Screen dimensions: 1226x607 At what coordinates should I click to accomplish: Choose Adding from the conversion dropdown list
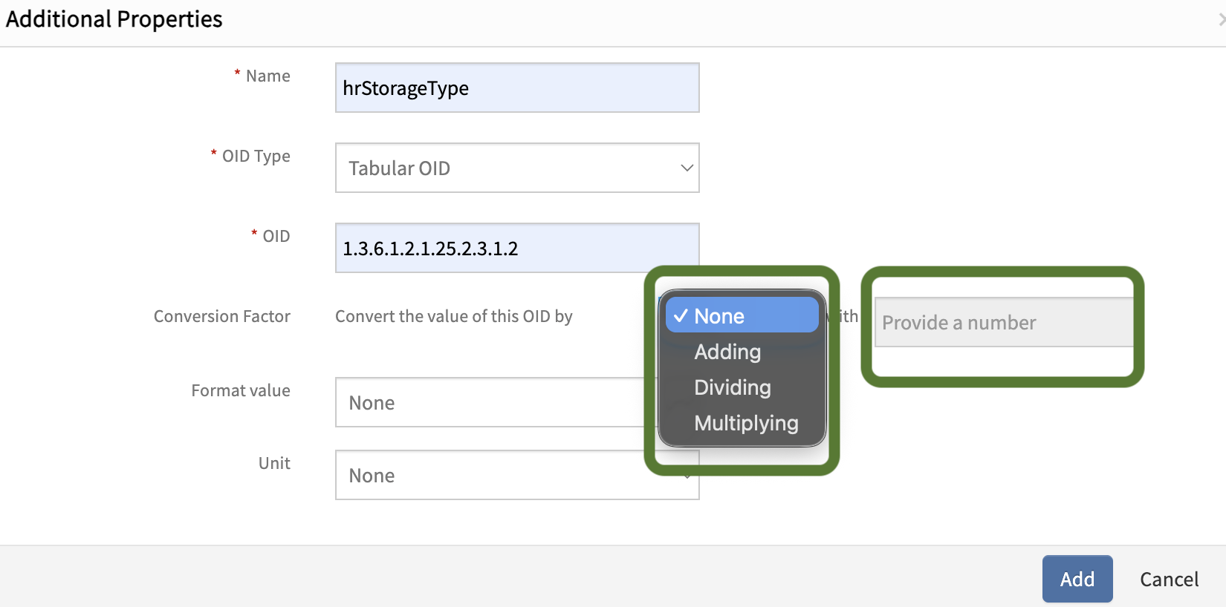(727, 352)
